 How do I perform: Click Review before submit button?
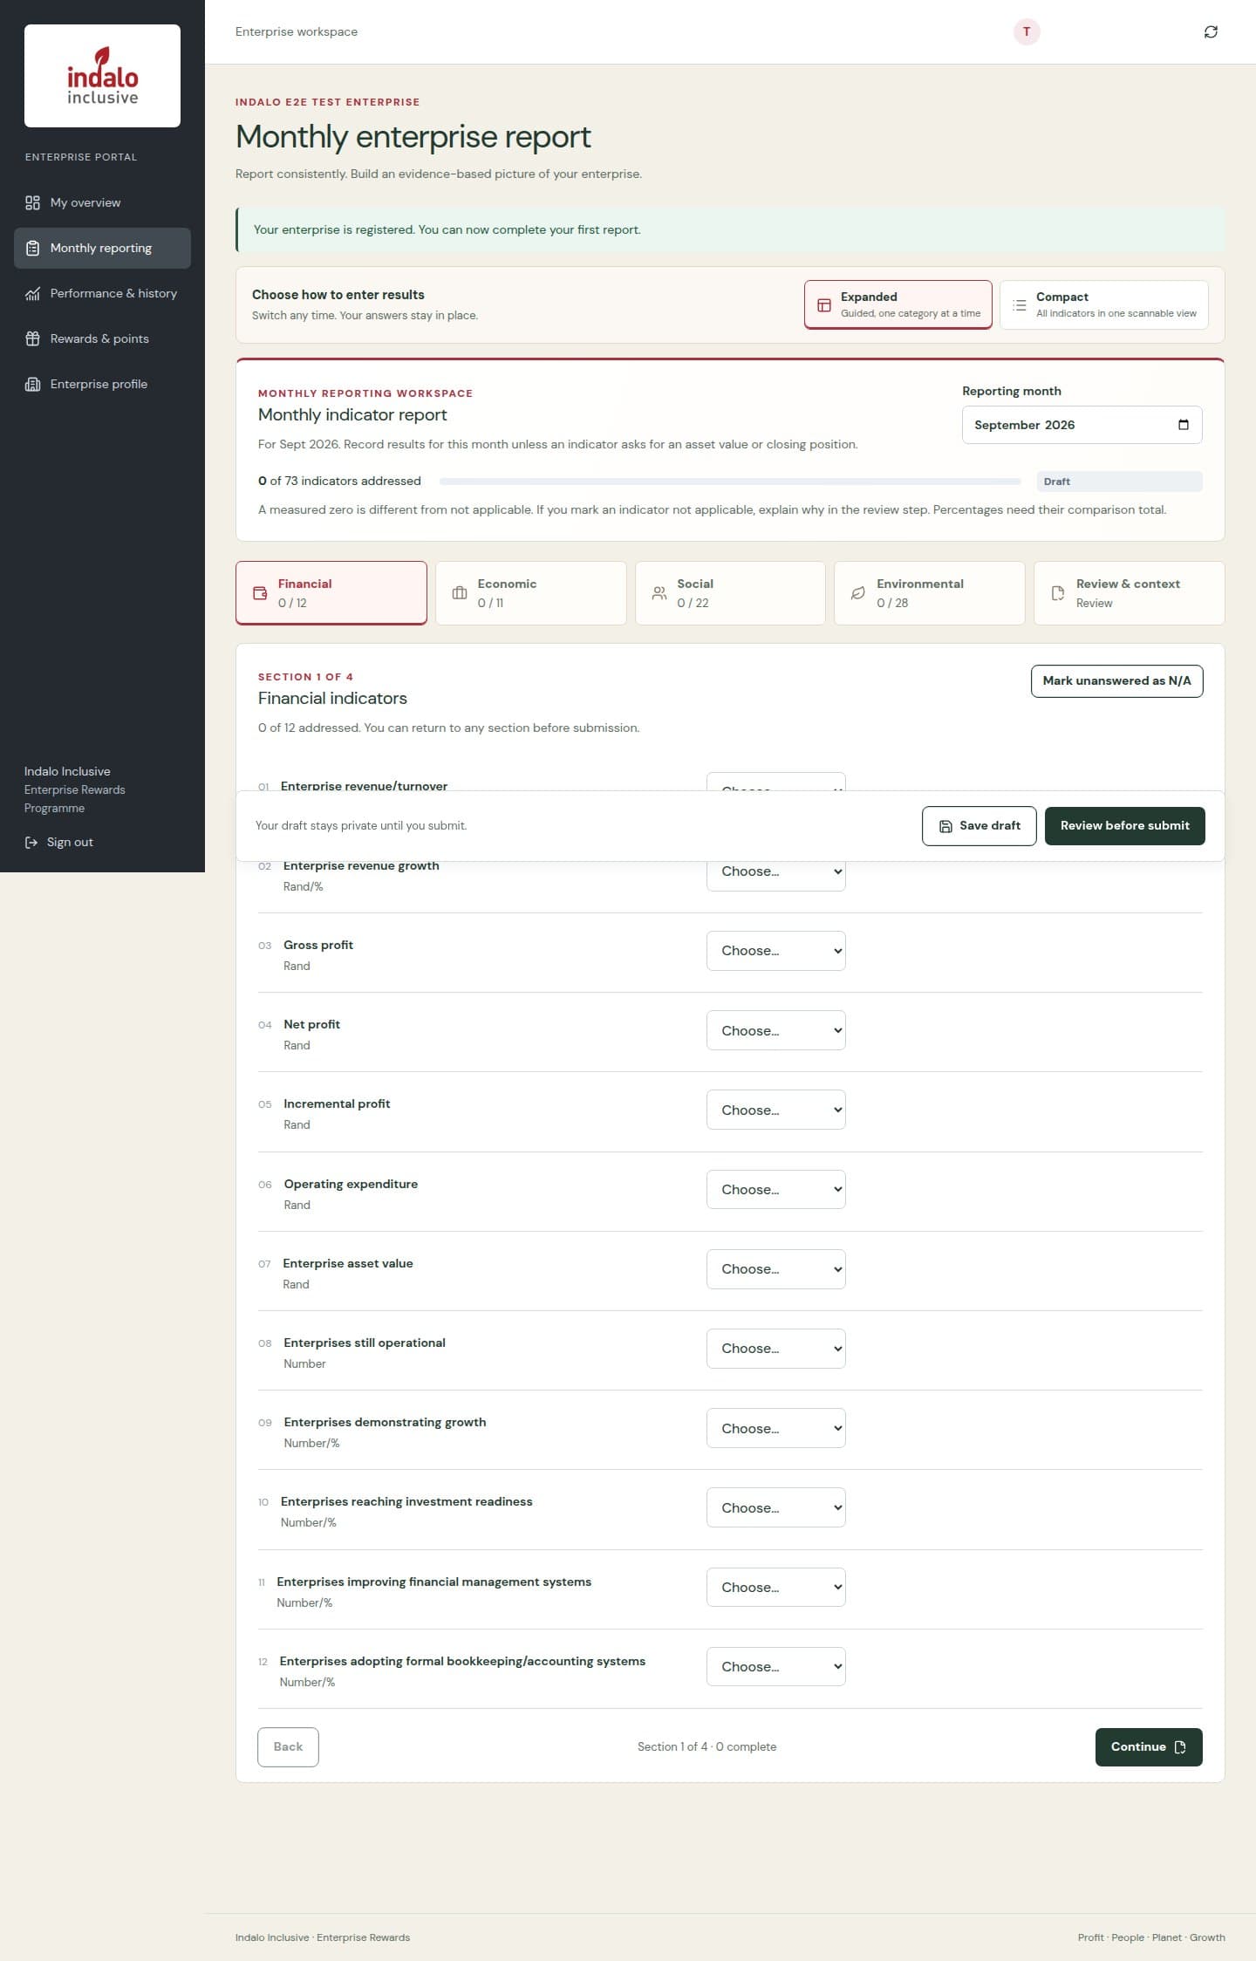coord(1124,826)
